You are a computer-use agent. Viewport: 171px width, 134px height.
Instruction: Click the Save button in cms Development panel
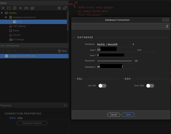pos(62,51)
